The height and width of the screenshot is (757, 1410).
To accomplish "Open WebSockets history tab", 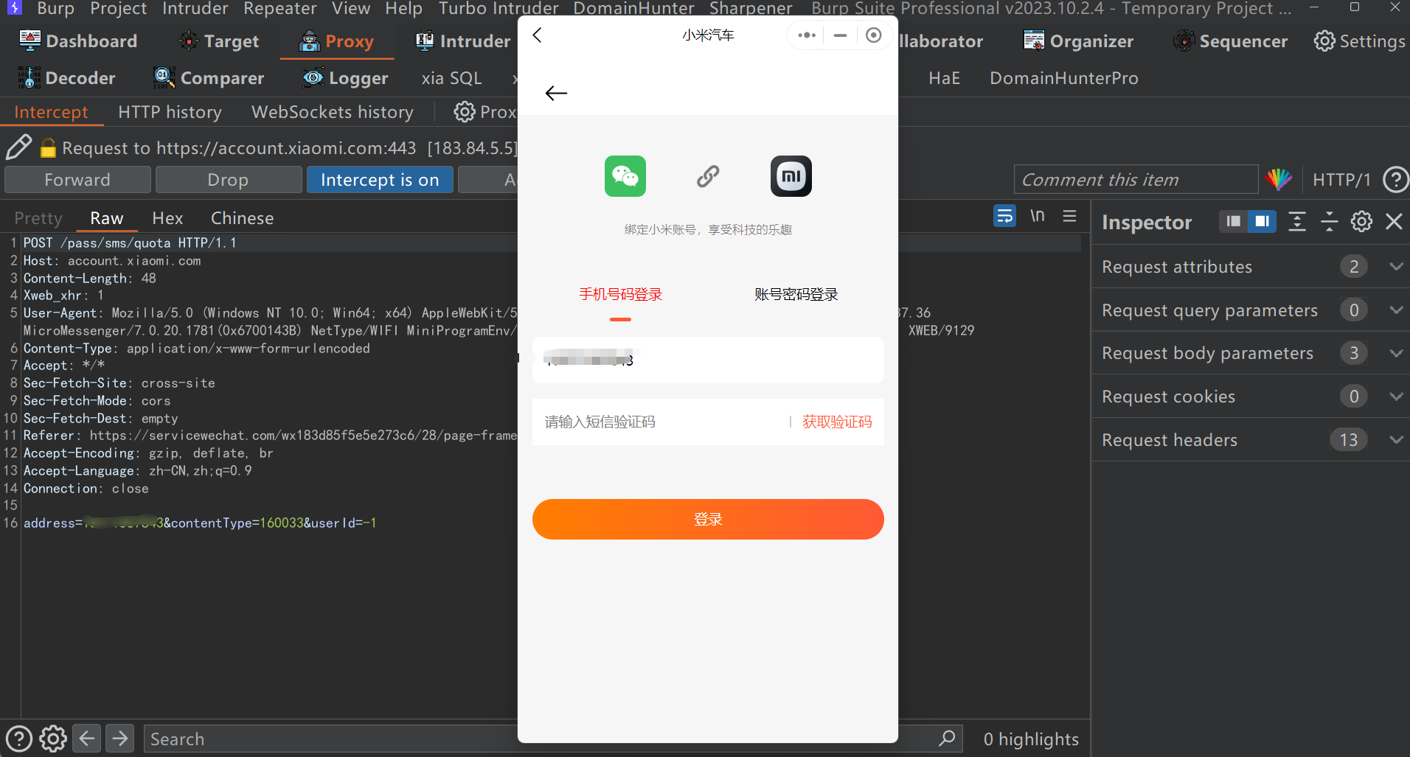I will [333, 112].
